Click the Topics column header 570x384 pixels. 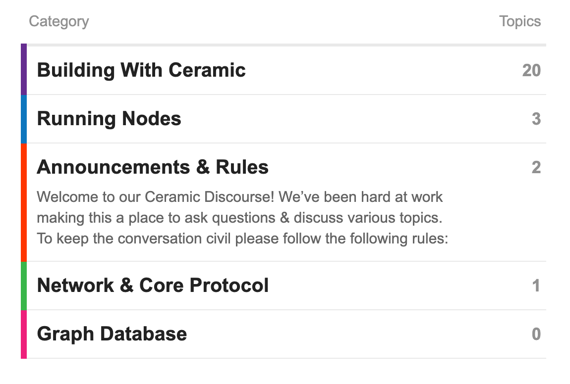(x=519, y=21)
